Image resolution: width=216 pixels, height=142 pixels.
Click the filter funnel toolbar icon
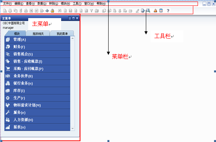click(x=91, y=11)
